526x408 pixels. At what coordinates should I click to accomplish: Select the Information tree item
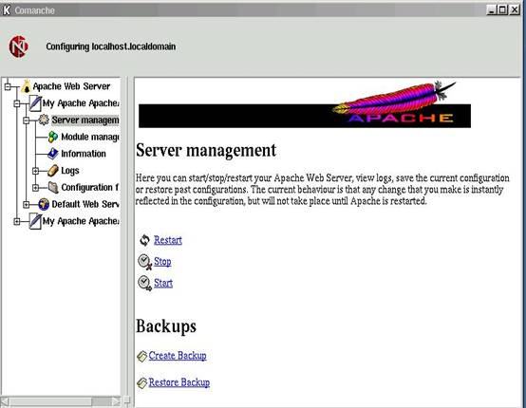click(x=84, y=154)
